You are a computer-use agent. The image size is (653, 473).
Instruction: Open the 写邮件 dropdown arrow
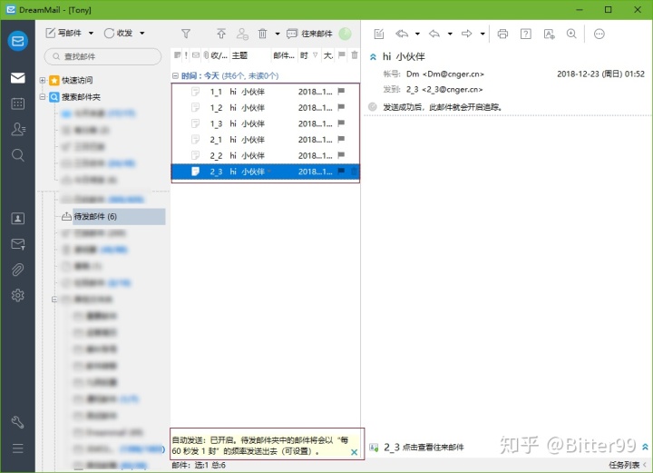click(91, 33)
